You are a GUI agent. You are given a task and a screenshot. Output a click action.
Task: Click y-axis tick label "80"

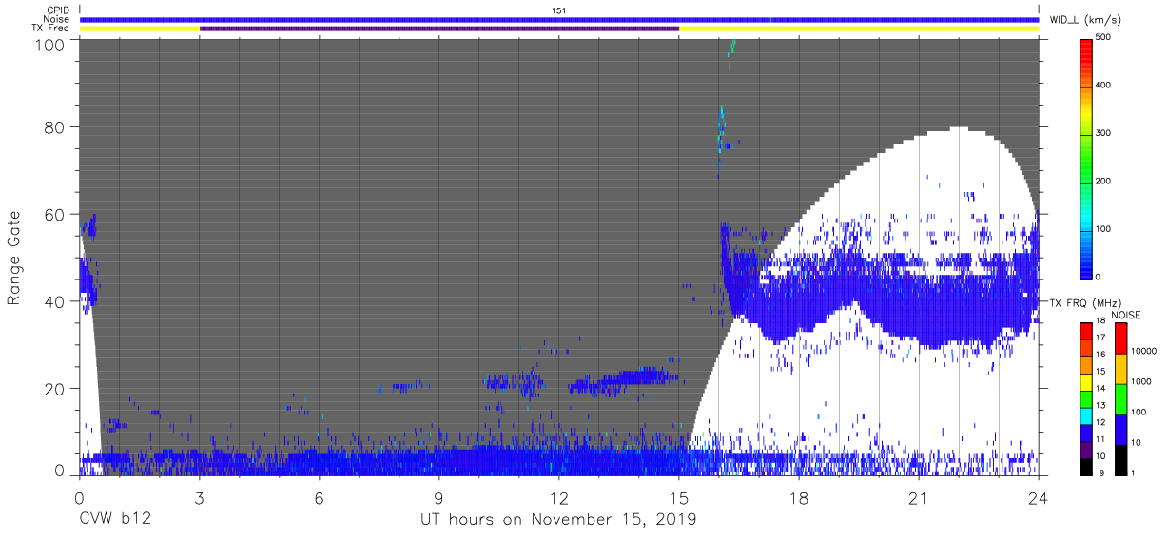pos(55,128)
